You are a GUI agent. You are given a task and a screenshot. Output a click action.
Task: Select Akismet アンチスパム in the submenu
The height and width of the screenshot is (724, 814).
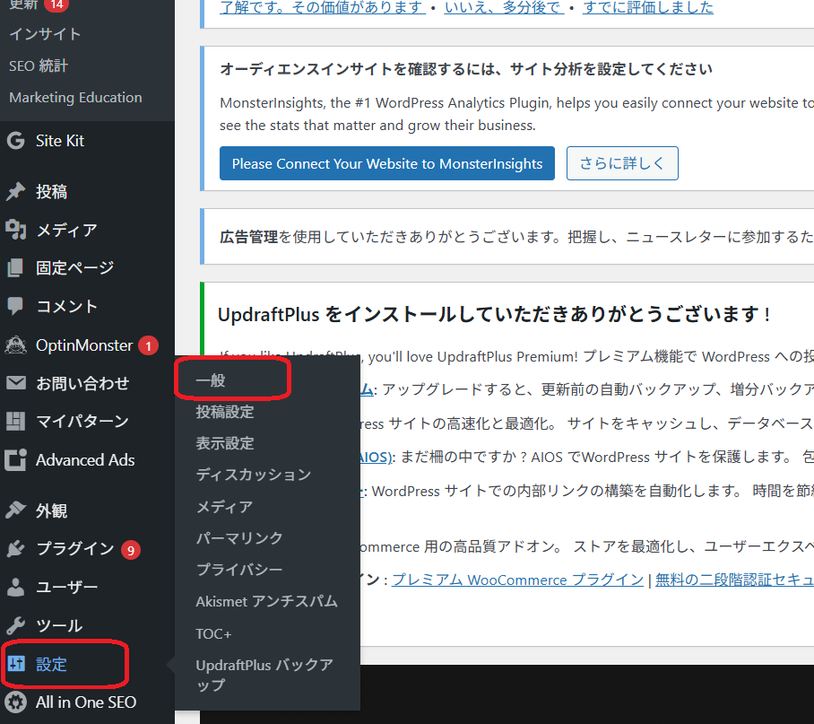pyautogui.click(x=267, y=601)
